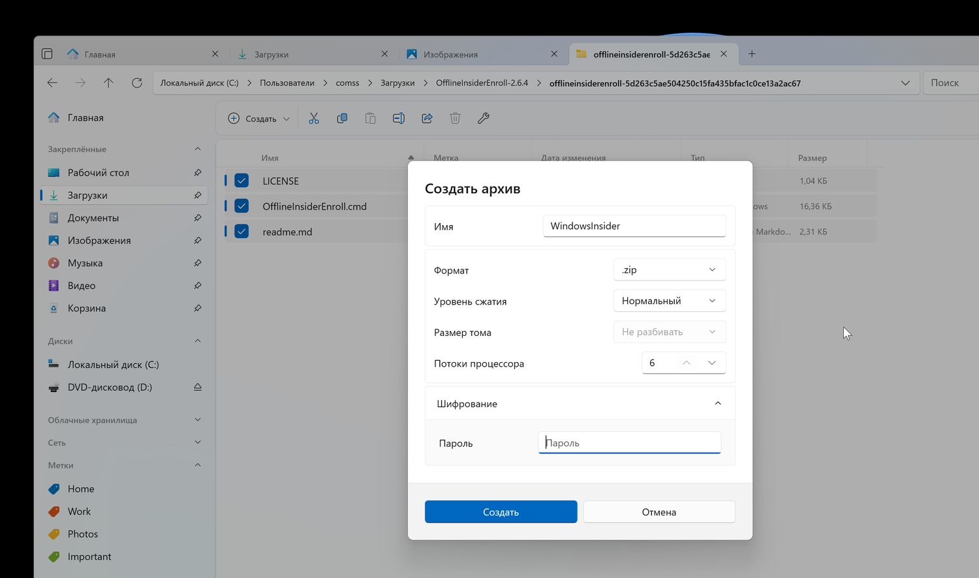The width and height of the screenshot is (979, 578).
Task: Go back with the left arrow
Action: [x=52, y=83]
